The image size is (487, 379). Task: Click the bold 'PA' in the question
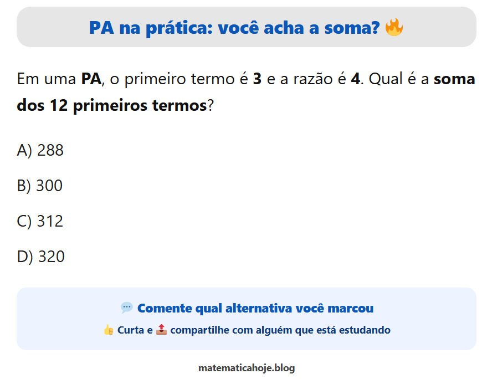point(91,79)
